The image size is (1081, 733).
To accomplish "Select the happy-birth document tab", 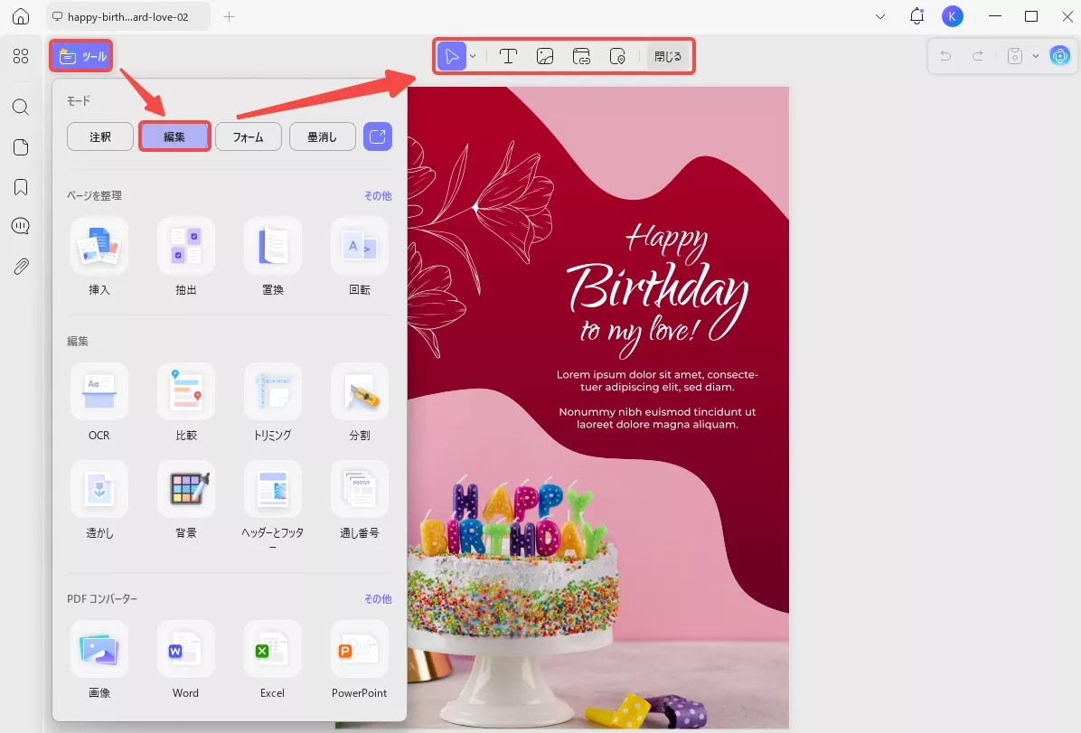I will (x=127, y=15).
